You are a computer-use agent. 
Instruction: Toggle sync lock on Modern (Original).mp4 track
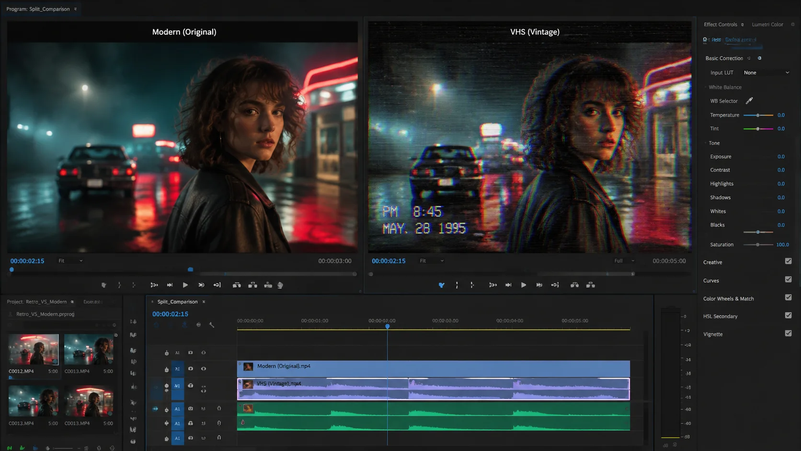(191, 369)
